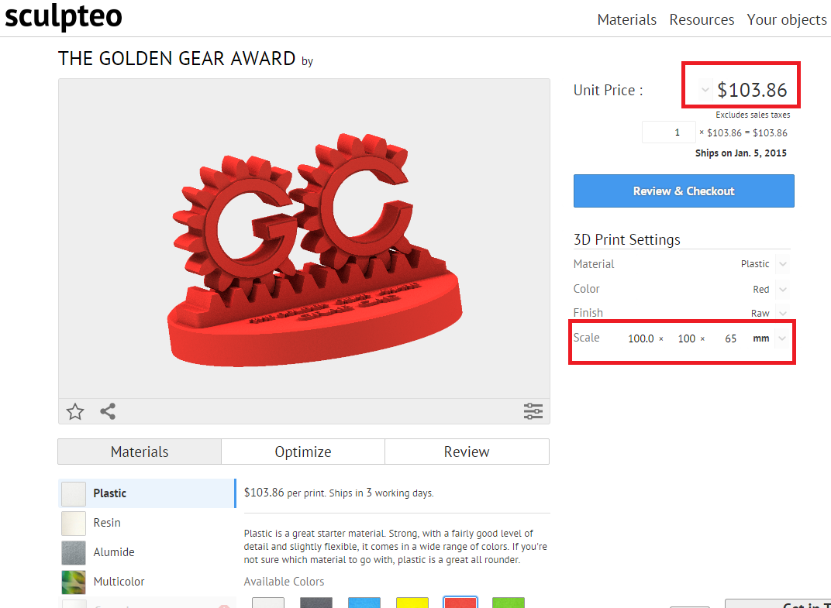This screenshot has height=608, width=831.
Task: Click the quantity input field
Action: click(x=667, y=132)
